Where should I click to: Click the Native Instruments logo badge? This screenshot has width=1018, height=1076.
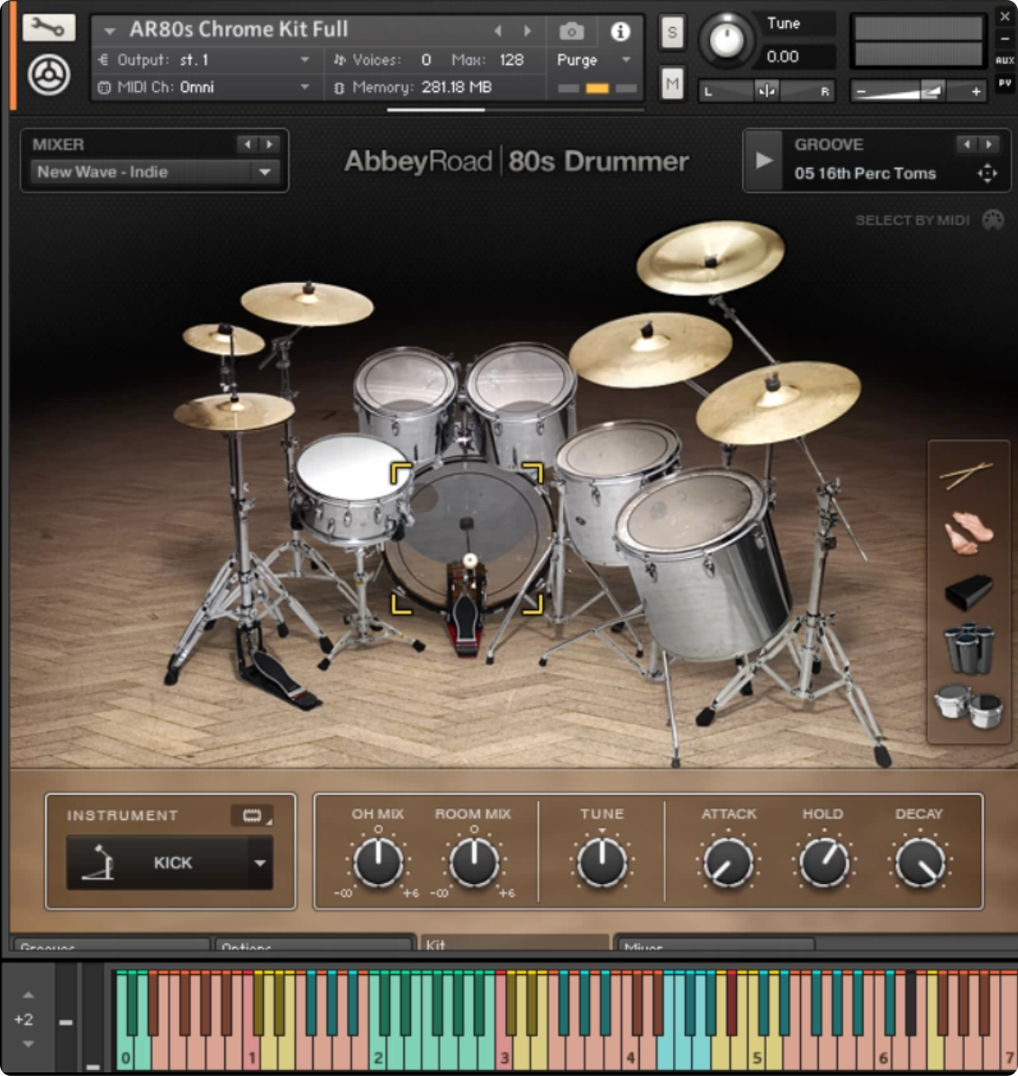click(x=49, y=75)
